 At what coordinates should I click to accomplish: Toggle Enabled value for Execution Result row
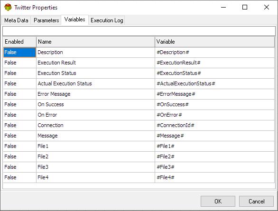click(x=19, y=63)
